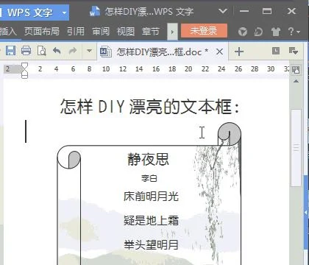This screenshot has width=309, height=265.
Task: Click the line 床前明月光
Action: pos(151,197)
